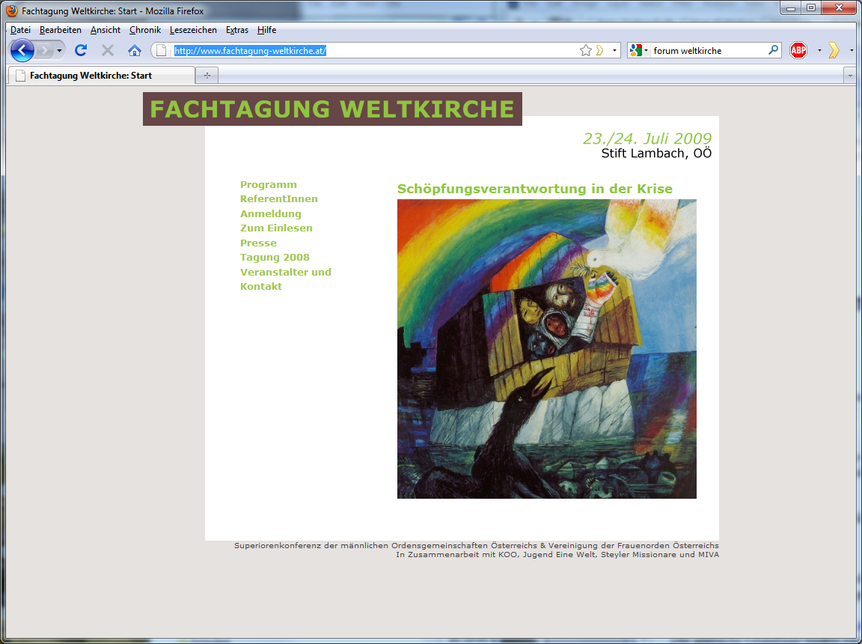Open the Programm link
The image size is (862, 644).
[x=269, y=185]
